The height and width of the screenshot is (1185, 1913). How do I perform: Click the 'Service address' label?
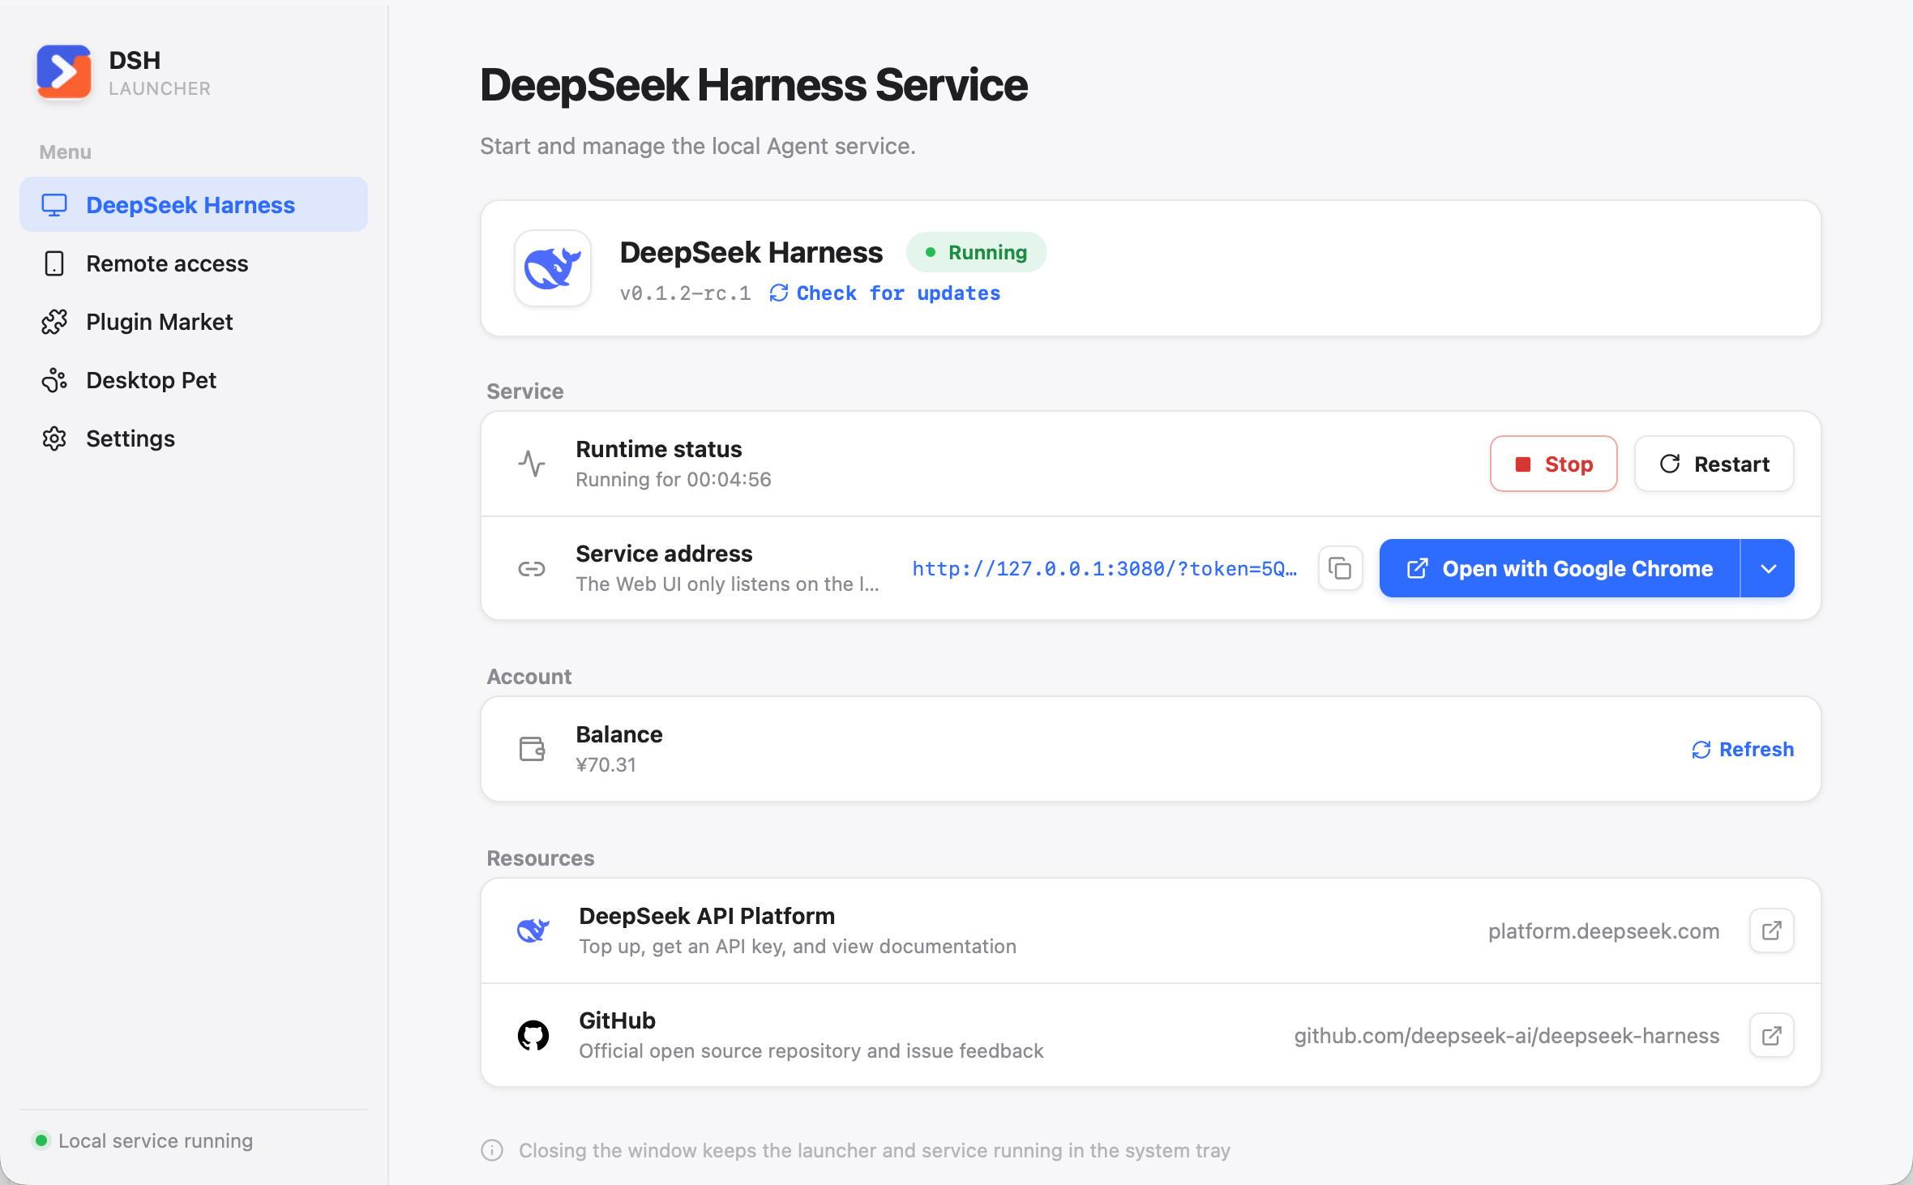tap(665, 554)
